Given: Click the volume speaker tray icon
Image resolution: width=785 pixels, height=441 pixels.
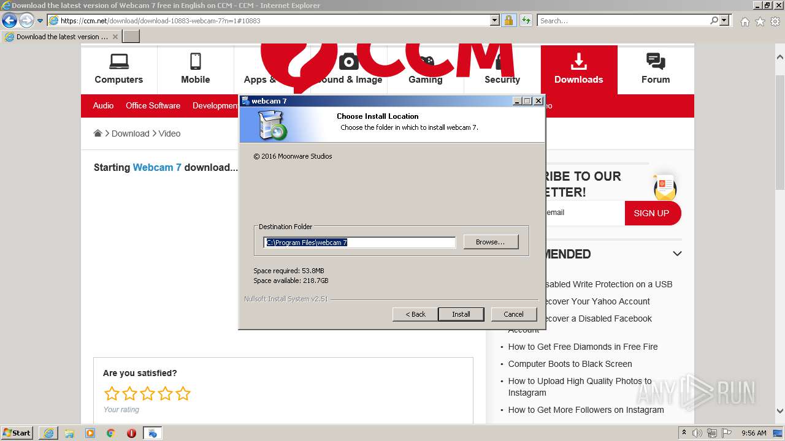Looking at the screenshot, I should click(x=697, y=433).
